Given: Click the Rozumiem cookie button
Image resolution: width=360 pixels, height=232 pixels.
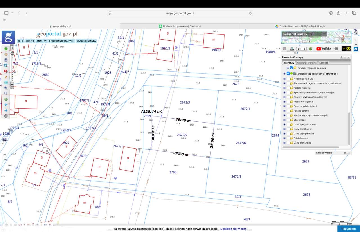Looking at the screenshot, I should [348, 229].
